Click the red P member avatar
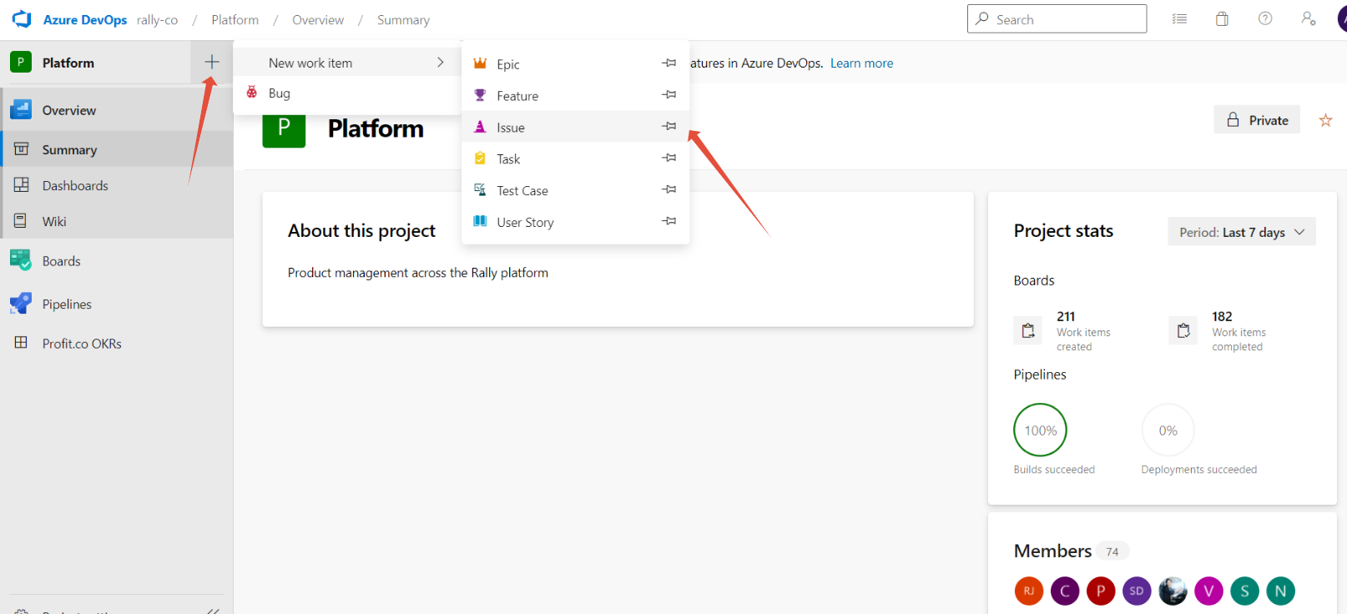The width and height of the screenshot is (1347, 614). pos(1101,591)
